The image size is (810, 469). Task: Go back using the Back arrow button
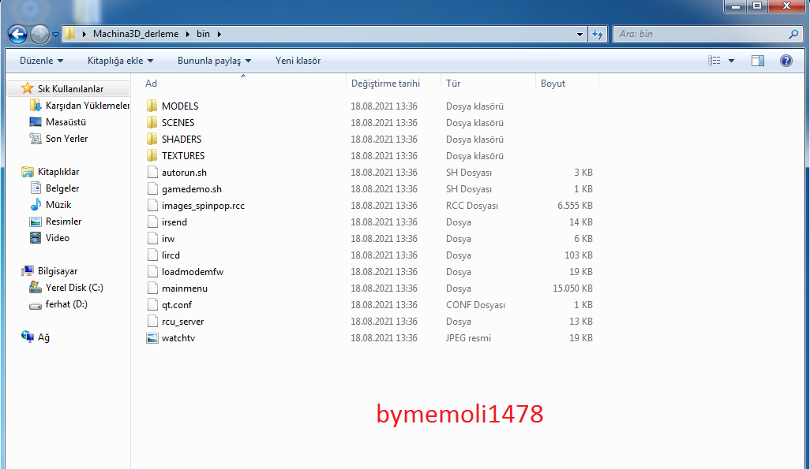(17, 34)
